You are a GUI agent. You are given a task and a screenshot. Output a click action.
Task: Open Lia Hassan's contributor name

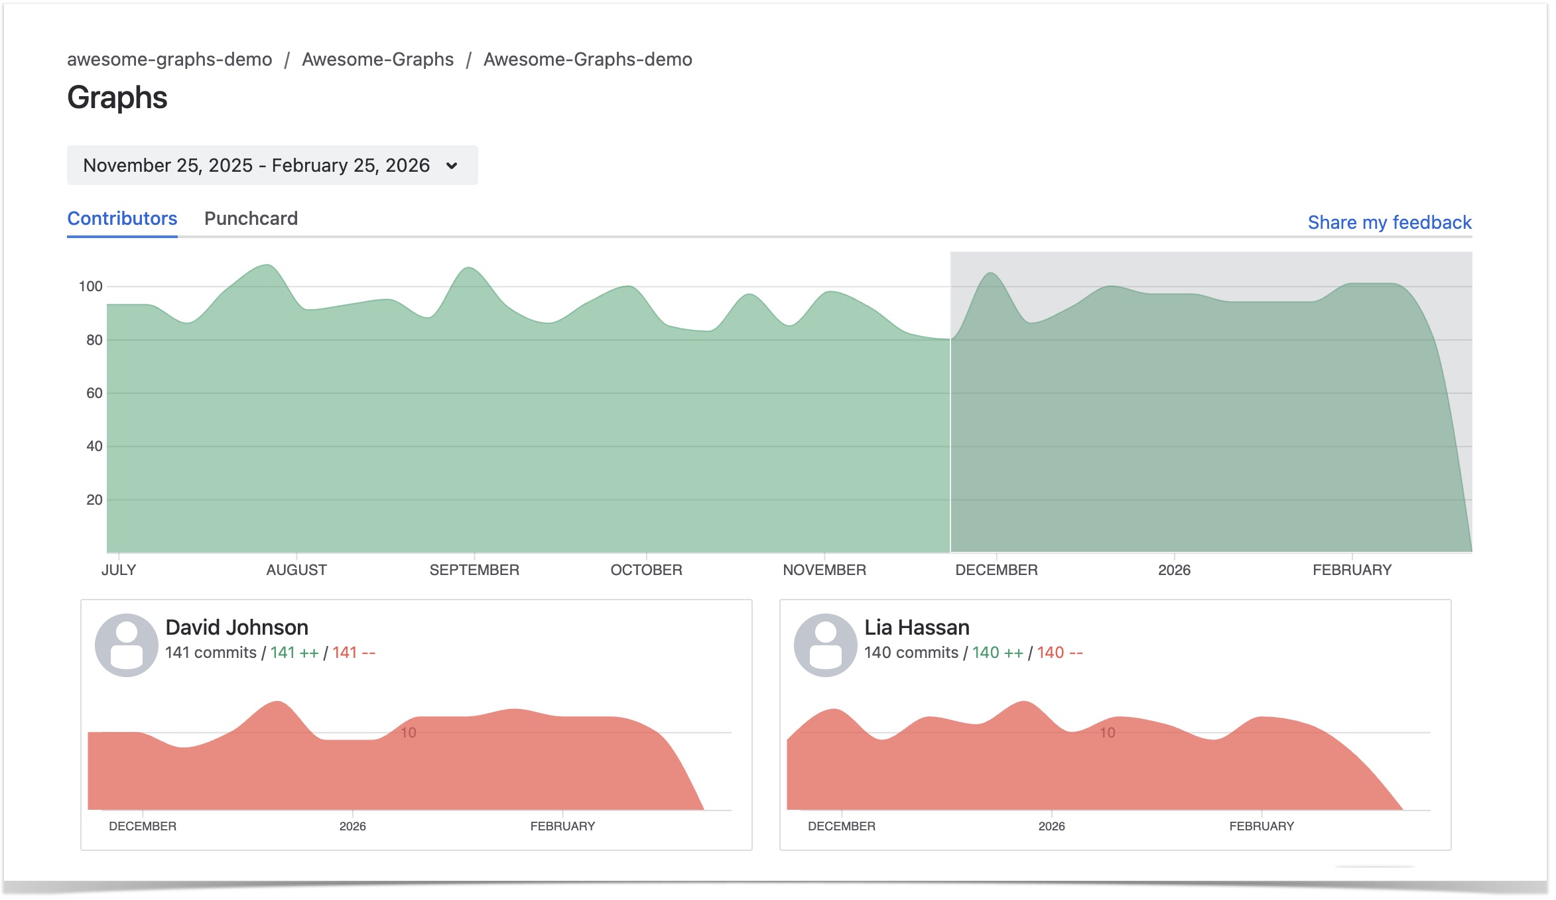coord(917,627)
